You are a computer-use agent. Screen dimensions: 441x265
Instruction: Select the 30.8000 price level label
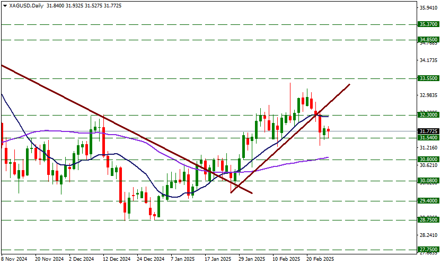pos(428,159)
